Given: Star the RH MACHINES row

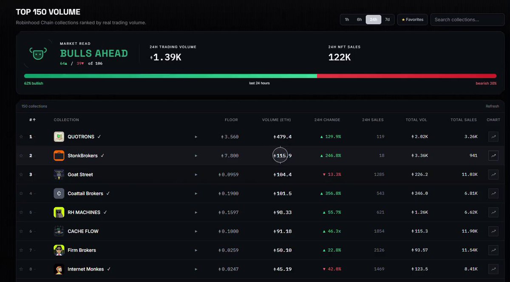Looking at the screenshot, I should [x=21, y=212].
